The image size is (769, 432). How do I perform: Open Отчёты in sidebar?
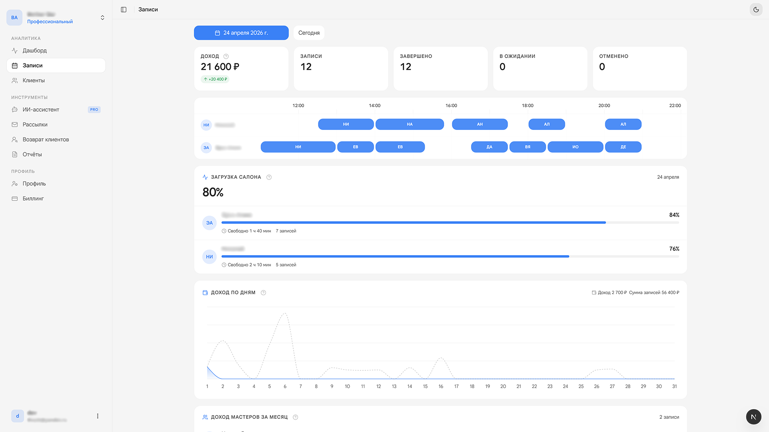56,154
